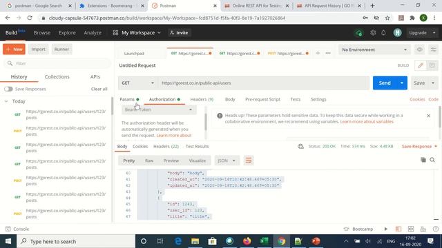Open Save Response dropdown
442x248 pixels.
pyautogui.click(x=419, y=146)
